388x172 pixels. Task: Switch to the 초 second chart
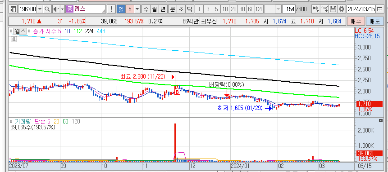tap(181, 9)
